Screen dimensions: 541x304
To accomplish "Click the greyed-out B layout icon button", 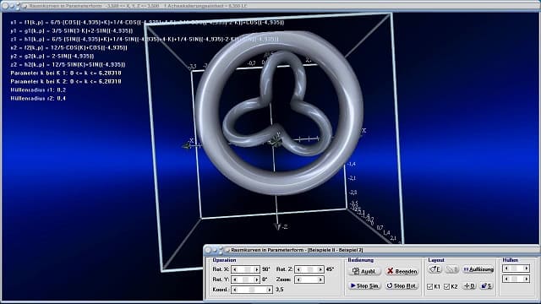I will point(452,269).
